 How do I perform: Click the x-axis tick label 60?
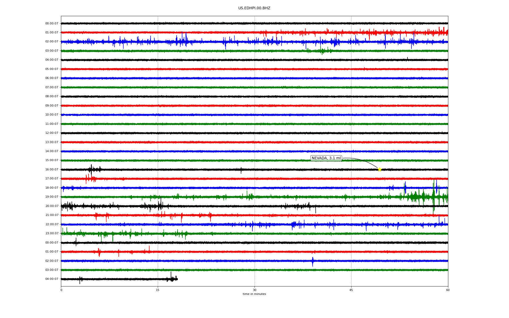pyautogui.click(x=448, y=290)
